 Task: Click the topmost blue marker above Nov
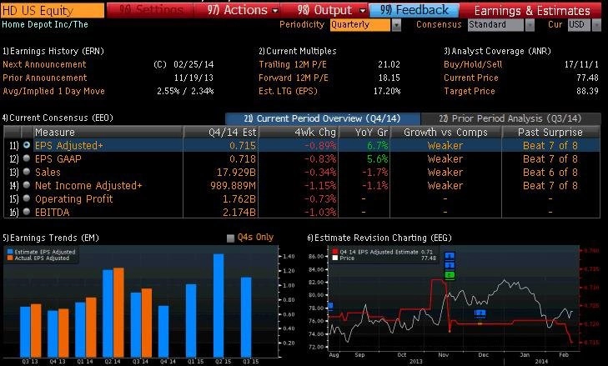(450, 256)
